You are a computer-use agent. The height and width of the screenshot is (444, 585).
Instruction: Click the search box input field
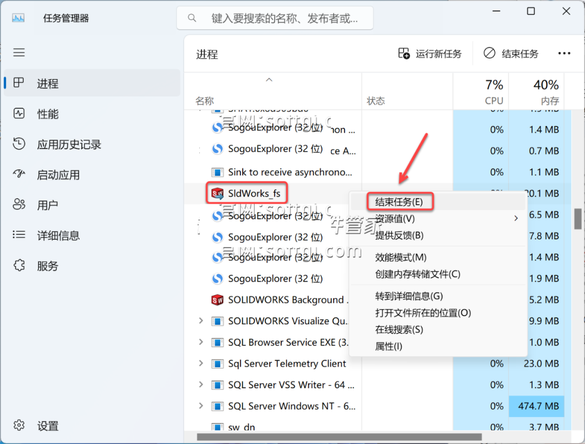pyautogui.click(x=275, y=18)
